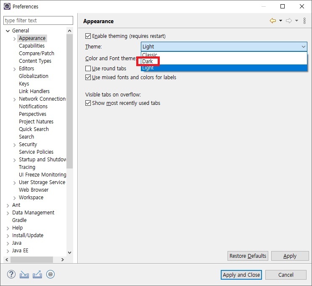
Task: Toggle Enable theming checkbox
Action: 88,36
